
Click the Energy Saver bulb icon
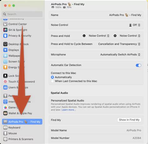pyautogui.click(x=5, y=67)
